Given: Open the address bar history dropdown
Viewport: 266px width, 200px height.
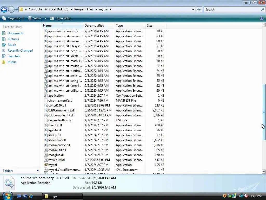Looking at the screenshot, I should pyautogui.click(x=193, y=10).
